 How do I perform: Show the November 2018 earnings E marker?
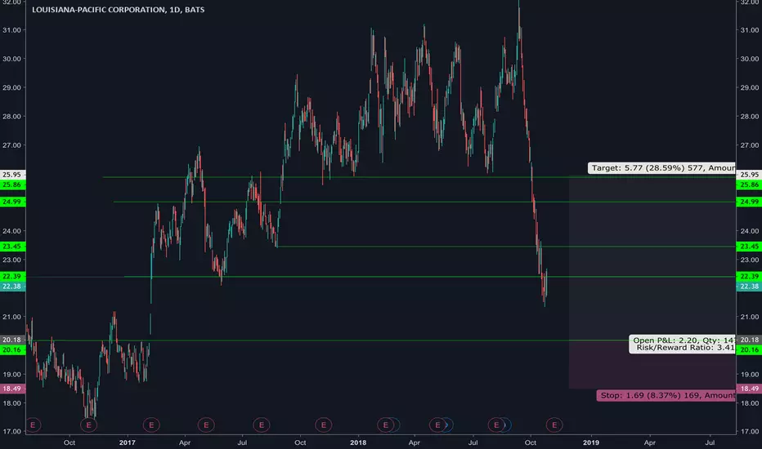554,425
